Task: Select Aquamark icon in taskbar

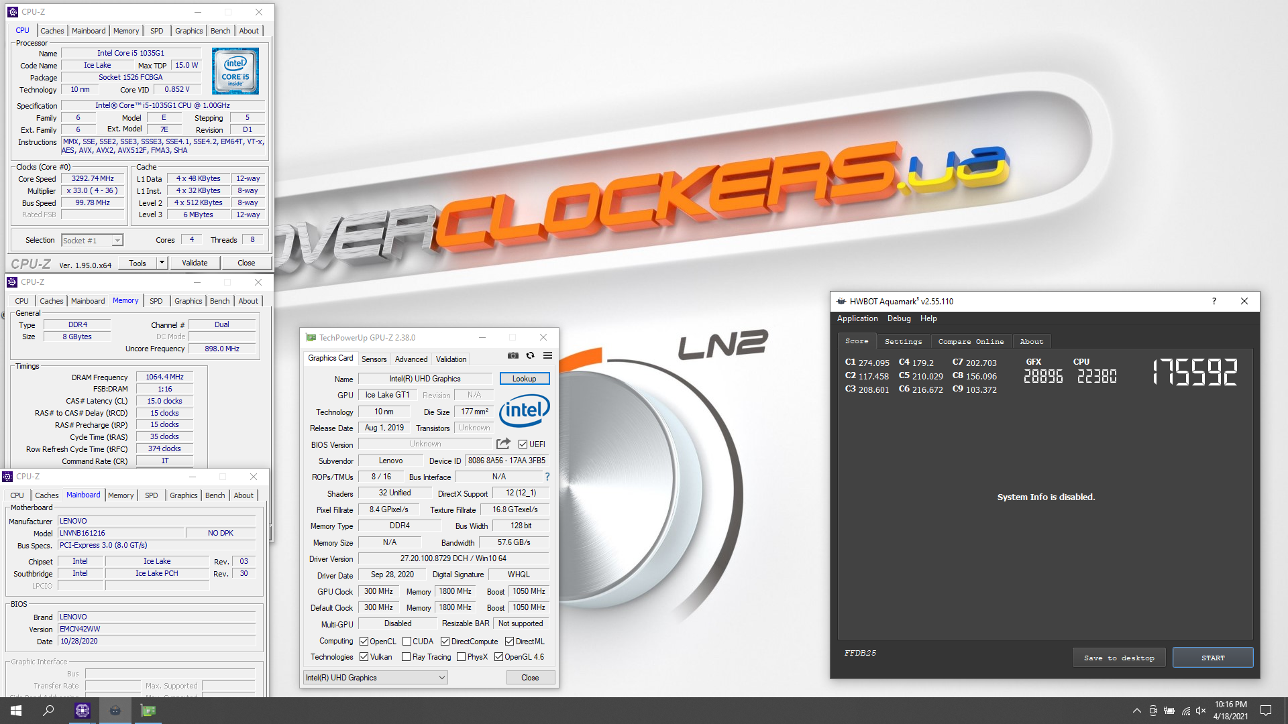Action: 115,711
